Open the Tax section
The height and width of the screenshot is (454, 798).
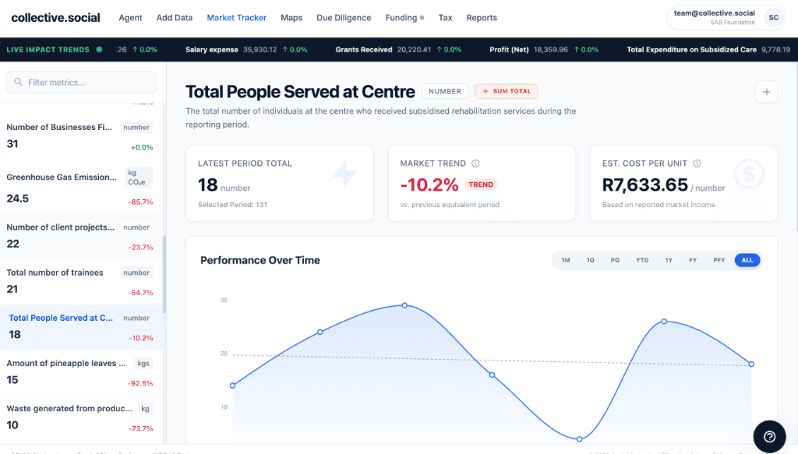(445, 18)
